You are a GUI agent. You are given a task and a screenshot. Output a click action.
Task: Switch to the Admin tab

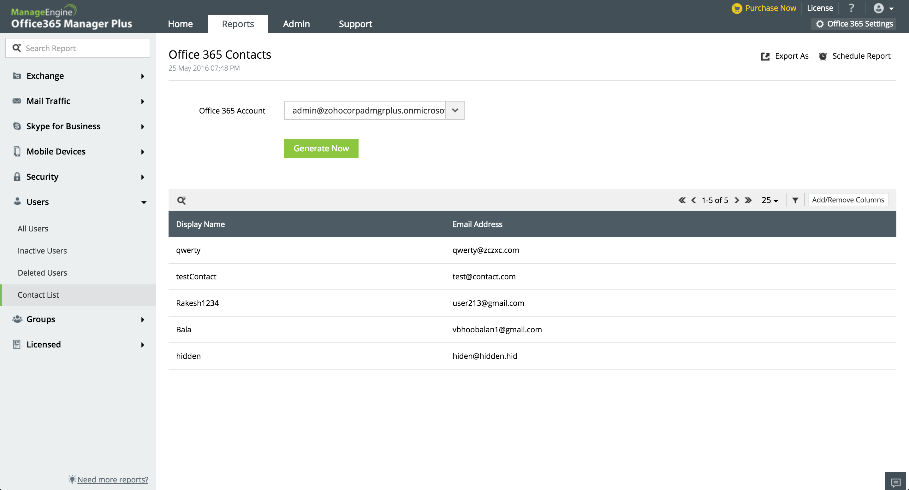[x=296, y=24]
